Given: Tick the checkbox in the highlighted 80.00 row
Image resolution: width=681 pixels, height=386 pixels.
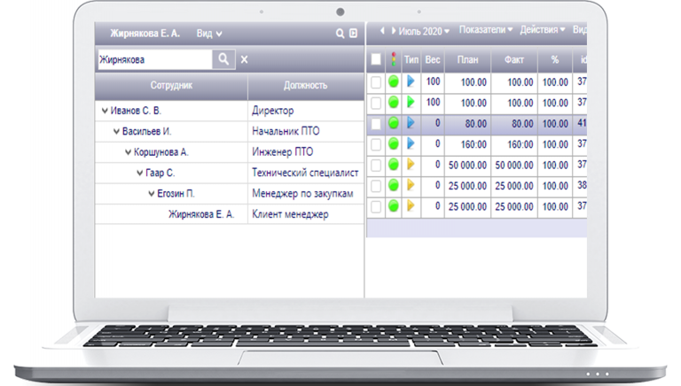Looking at the screenshot, I should (376, 124).
